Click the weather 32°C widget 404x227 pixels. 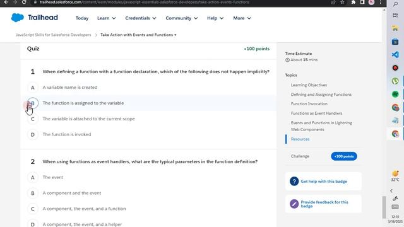(395, 176)
